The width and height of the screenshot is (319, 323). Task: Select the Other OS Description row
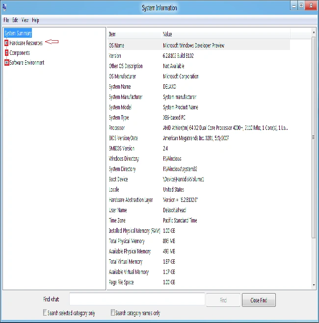[199, 66]
